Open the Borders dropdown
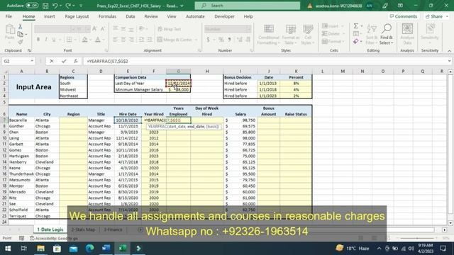The height and width of the screenshot is (255, 454). click(x=75, y=40)
